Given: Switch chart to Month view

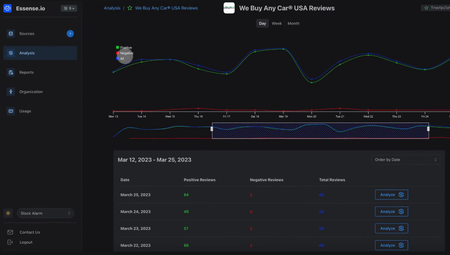Looking at the screenshot, I should click(293, 23).
